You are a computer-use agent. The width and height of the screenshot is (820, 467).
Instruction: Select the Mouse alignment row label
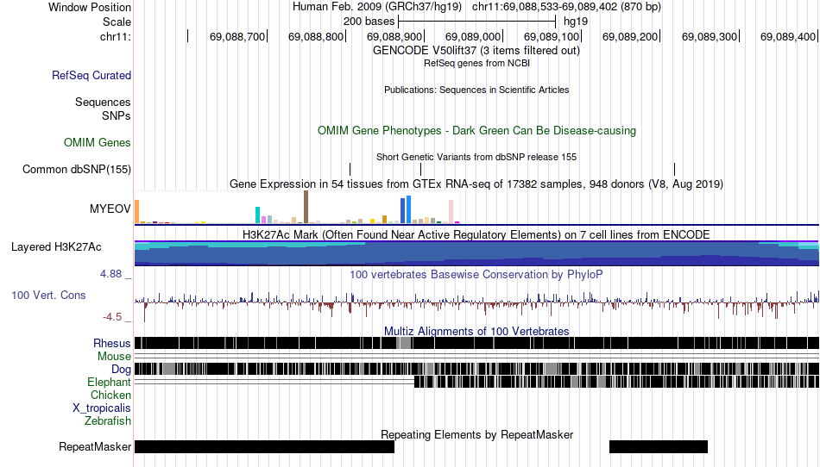click(114, 357)
